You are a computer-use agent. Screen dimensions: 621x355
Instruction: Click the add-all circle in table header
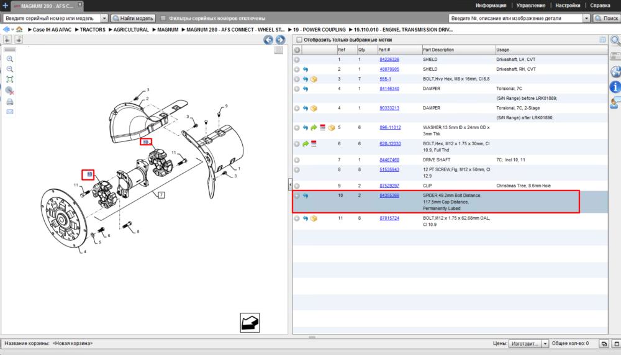pyautogui.click(x=297, y=50)
